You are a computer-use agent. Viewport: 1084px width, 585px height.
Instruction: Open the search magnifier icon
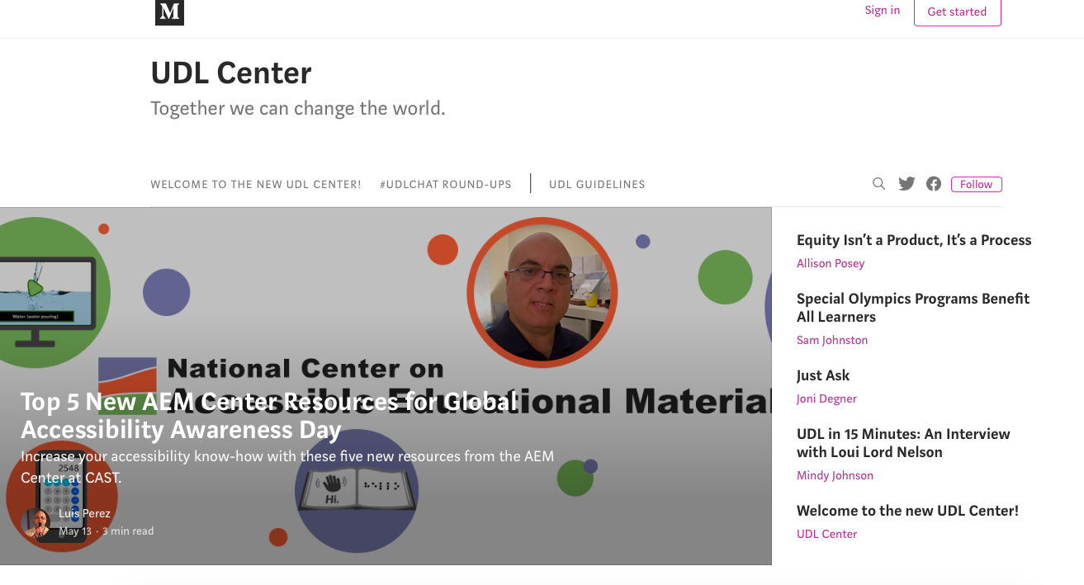pyautogui.click(x=879, y=183)
